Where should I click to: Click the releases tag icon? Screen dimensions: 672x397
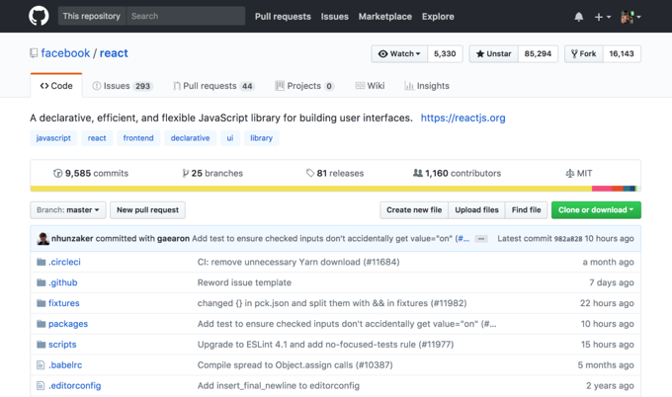coord(310,173)
